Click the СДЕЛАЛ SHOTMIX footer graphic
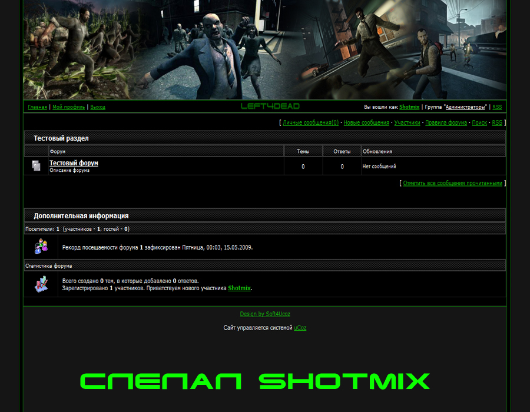Image resolution: width=530 pixels, height=412 pixels. 255,381
